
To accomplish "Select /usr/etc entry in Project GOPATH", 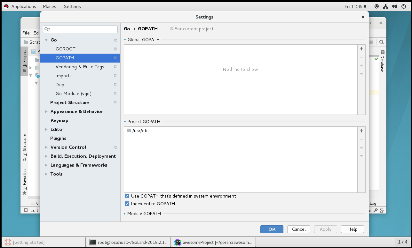I will pos(241,131).
